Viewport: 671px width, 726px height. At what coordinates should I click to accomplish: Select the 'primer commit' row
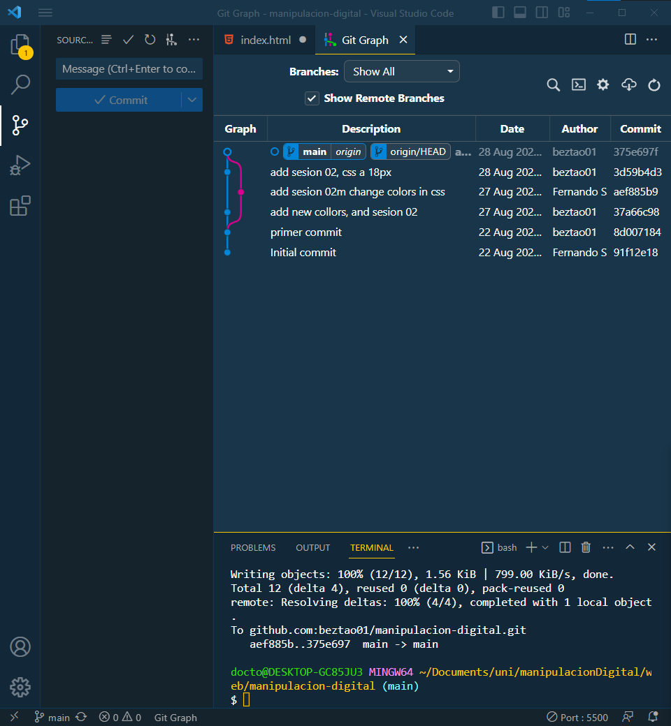tap(442, 232)
